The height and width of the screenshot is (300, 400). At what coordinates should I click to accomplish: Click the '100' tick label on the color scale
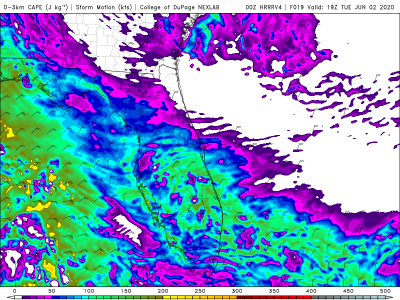[88, 291]
